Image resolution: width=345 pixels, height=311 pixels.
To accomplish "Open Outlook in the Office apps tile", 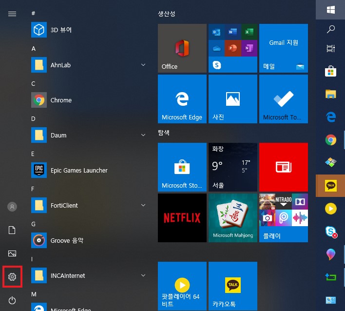I will tap(216, 32).
